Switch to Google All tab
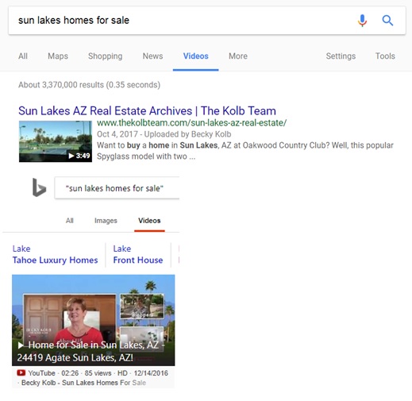412x401 pixels. (23, 56)
